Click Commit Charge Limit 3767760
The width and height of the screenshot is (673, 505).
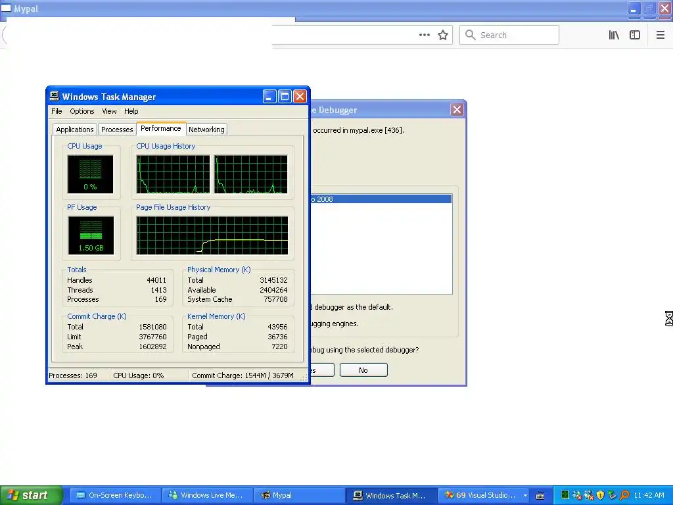pyautogui.click(x=152, y=337)
